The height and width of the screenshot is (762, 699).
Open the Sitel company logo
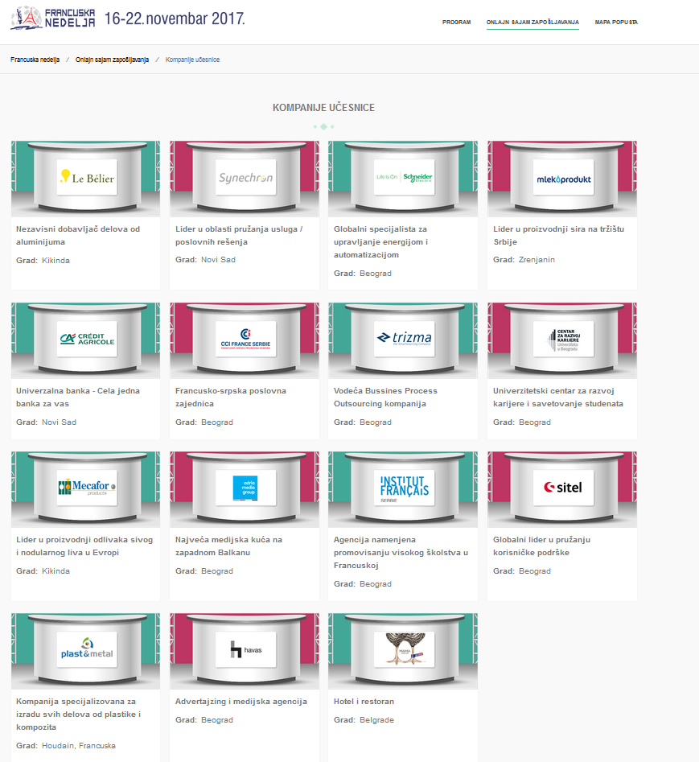(564, 488)
